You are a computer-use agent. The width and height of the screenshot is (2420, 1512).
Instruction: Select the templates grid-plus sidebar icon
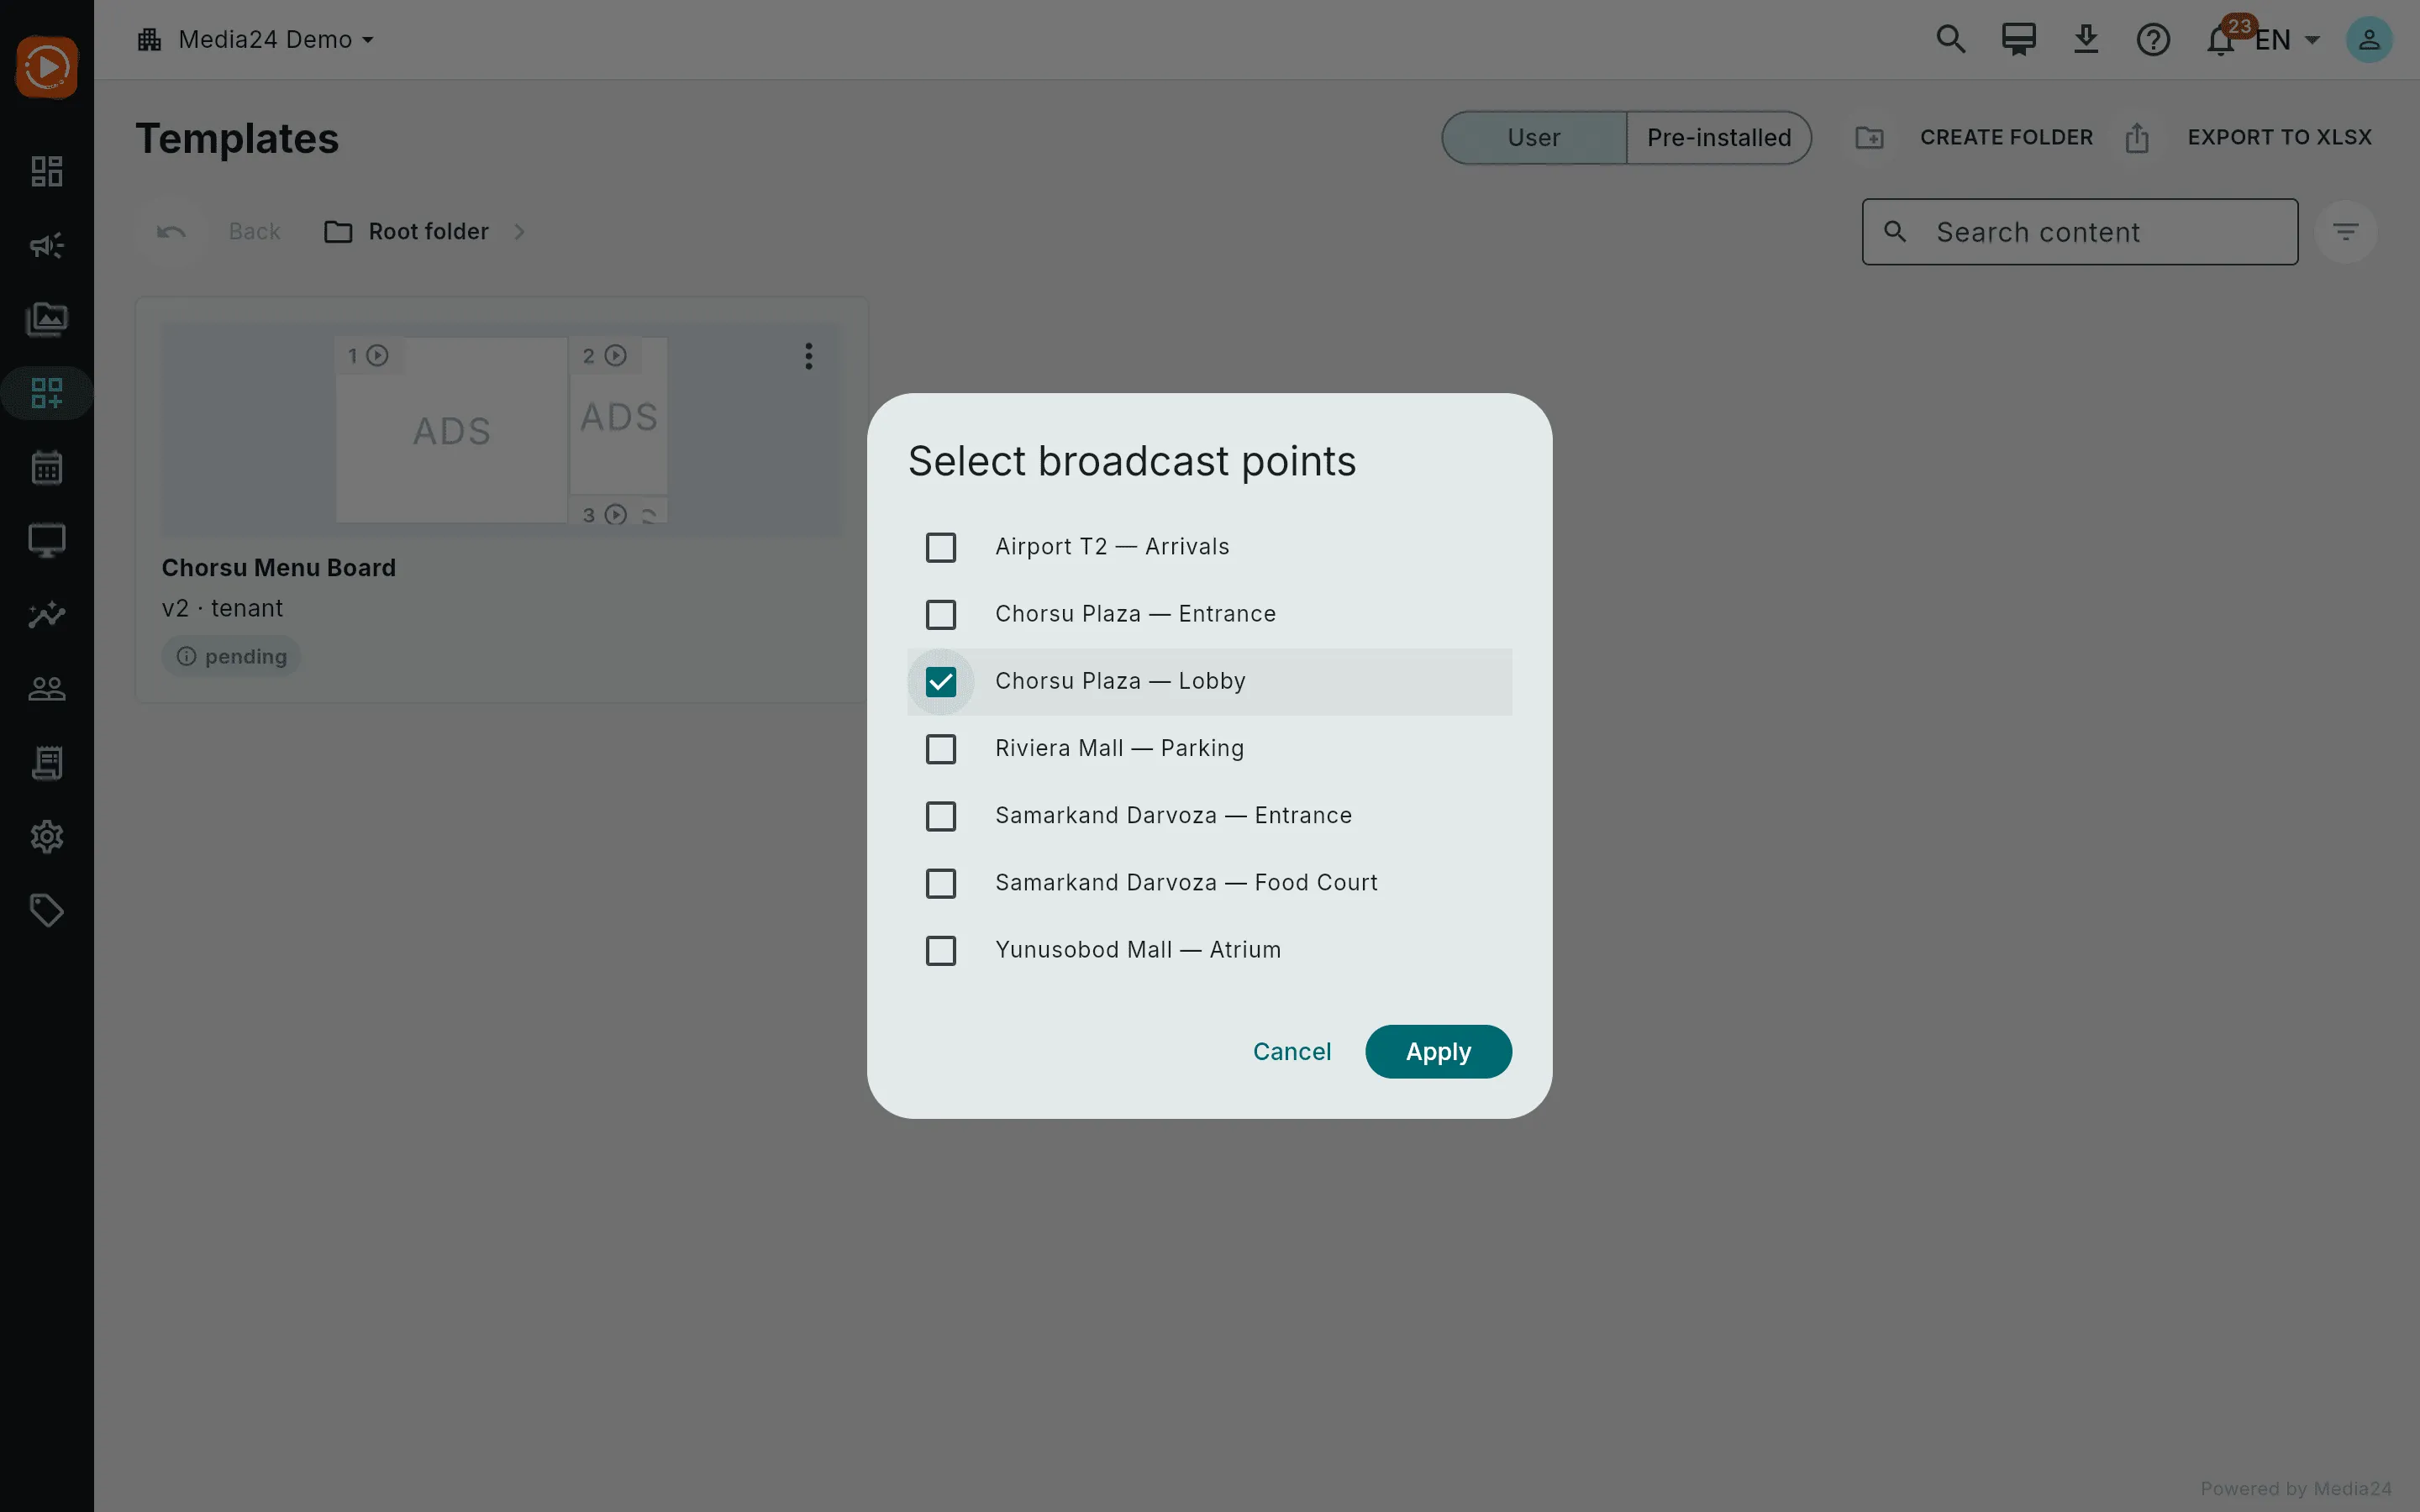[47, 393]
